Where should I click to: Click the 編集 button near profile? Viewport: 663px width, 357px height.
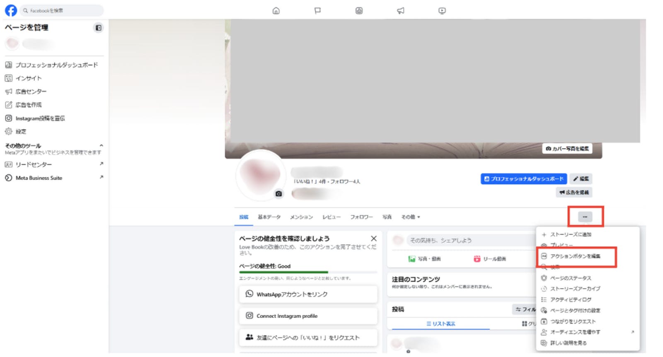(581, 178)
